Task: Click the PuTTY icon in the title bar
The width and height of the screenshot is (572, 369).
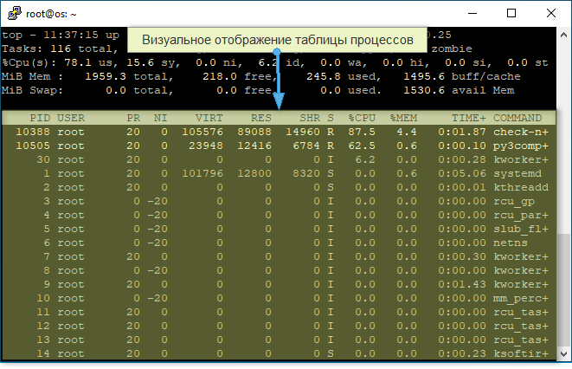Action: pos(15,14)
